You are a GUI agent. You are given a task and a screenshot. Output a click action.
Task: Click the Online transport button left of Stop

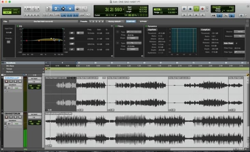[x=184, y=9]
